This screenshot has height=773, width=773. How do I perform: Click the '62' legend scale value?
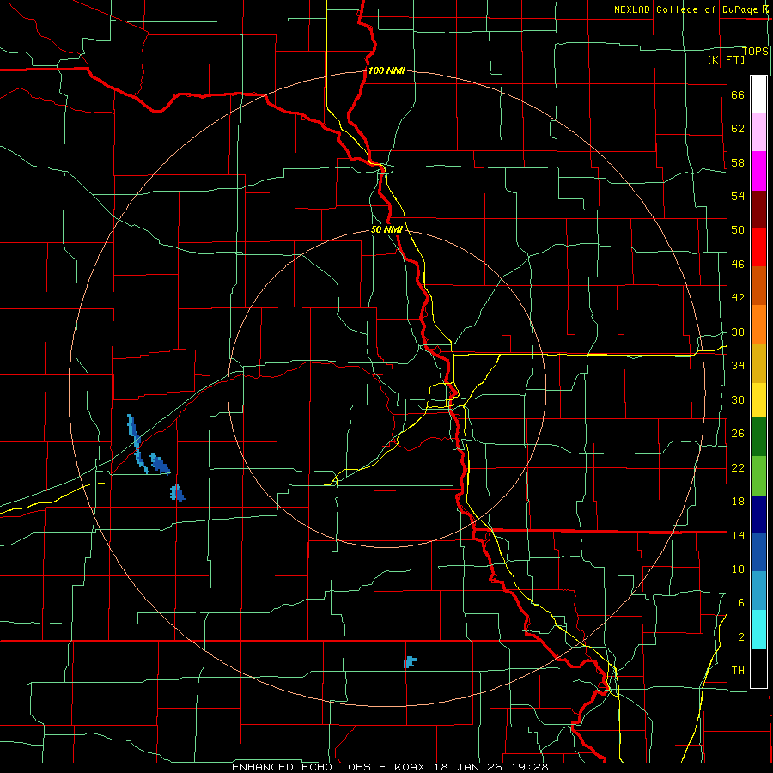(738, 129)
